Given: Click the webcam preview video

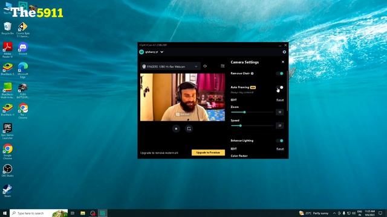Looking at the screenshot, I should click(183, 97).
